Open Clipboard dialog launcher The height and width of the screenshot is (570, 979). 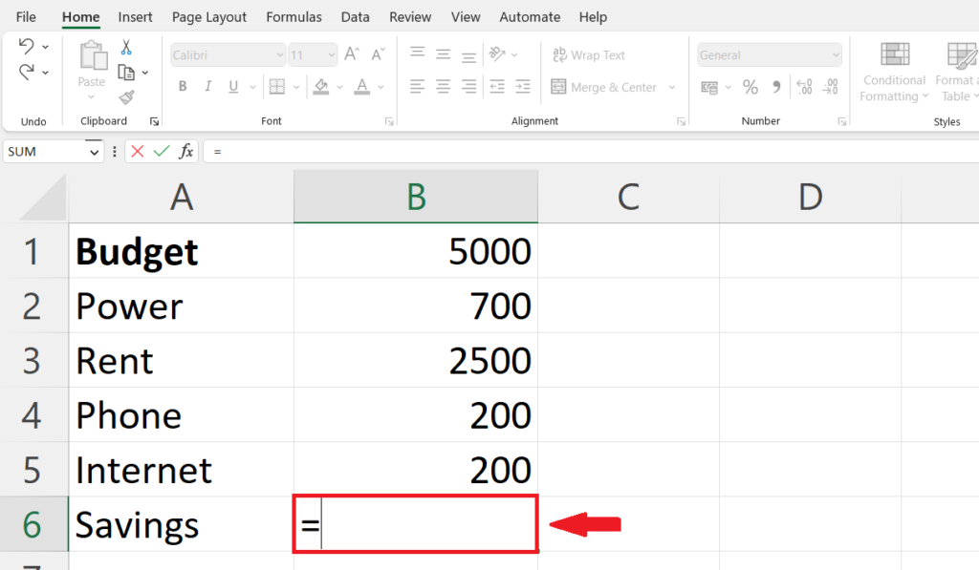pos(154,121)
